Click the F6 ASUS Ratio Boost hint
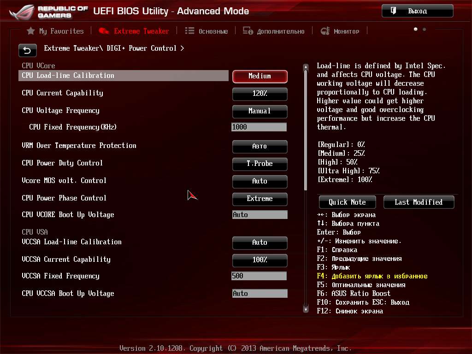 354,294
